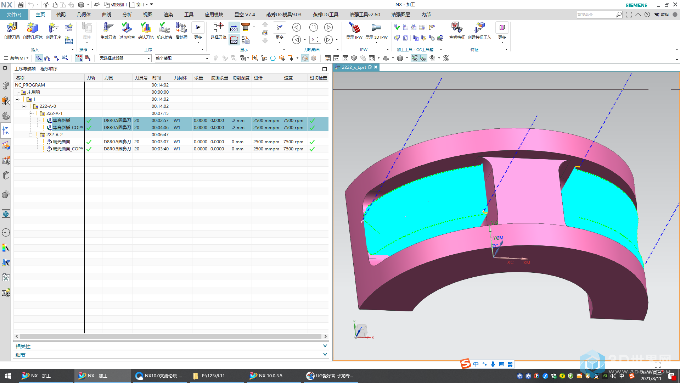The image size is (680, 383).
Task: Collapse the 222-A-0 program group
Action: 24,106
